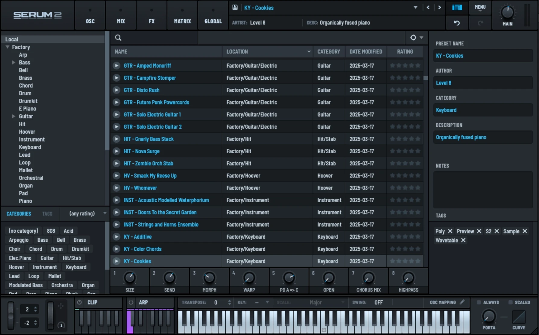
Task: Enable the SCALED checkbox
Action: click(x=510, y=302)
